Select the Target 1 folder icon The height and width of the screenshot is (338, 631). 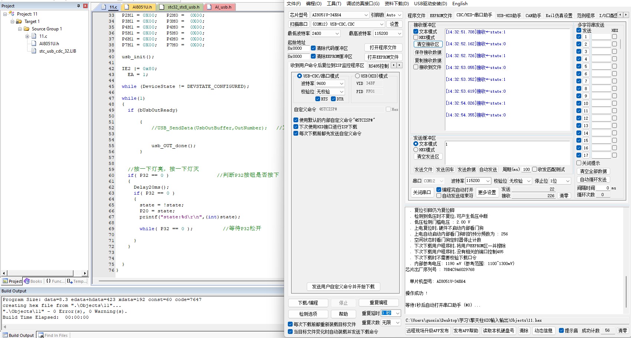coord(19,21)
